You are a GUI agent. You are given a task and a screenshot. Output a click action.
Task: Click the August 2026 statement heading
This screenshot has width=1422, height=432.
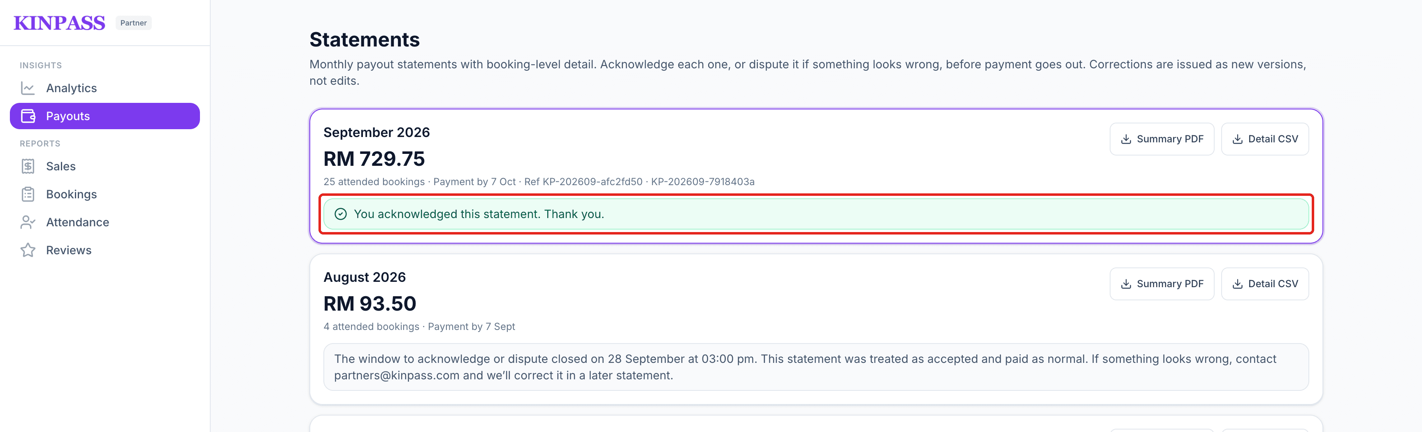[x=364, y=278]
